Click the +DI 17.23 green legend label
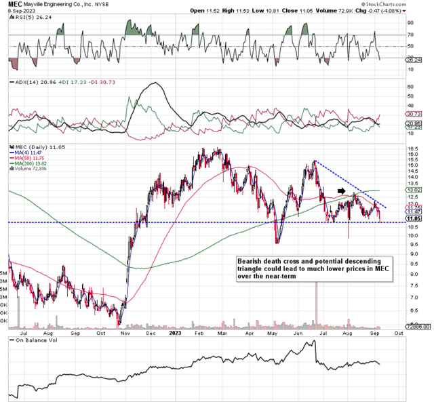The image size is (434, 402). [x=73, y=82]
